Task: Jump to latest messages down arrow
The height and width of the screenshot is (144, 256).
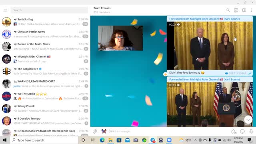Action: [248, 120]
